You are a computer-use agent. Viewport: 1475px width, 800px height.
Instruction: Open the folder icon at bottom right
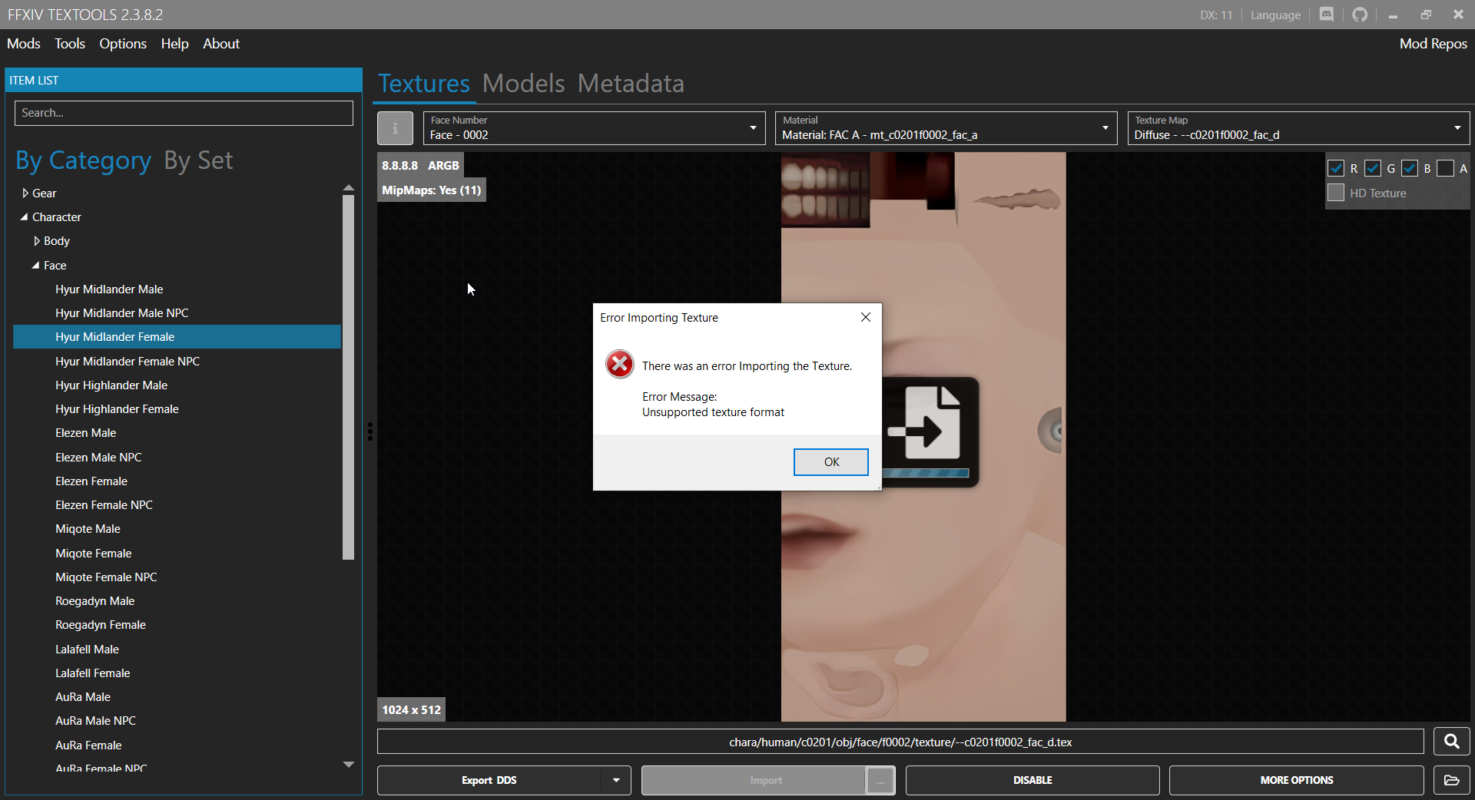click(1452, 780)
